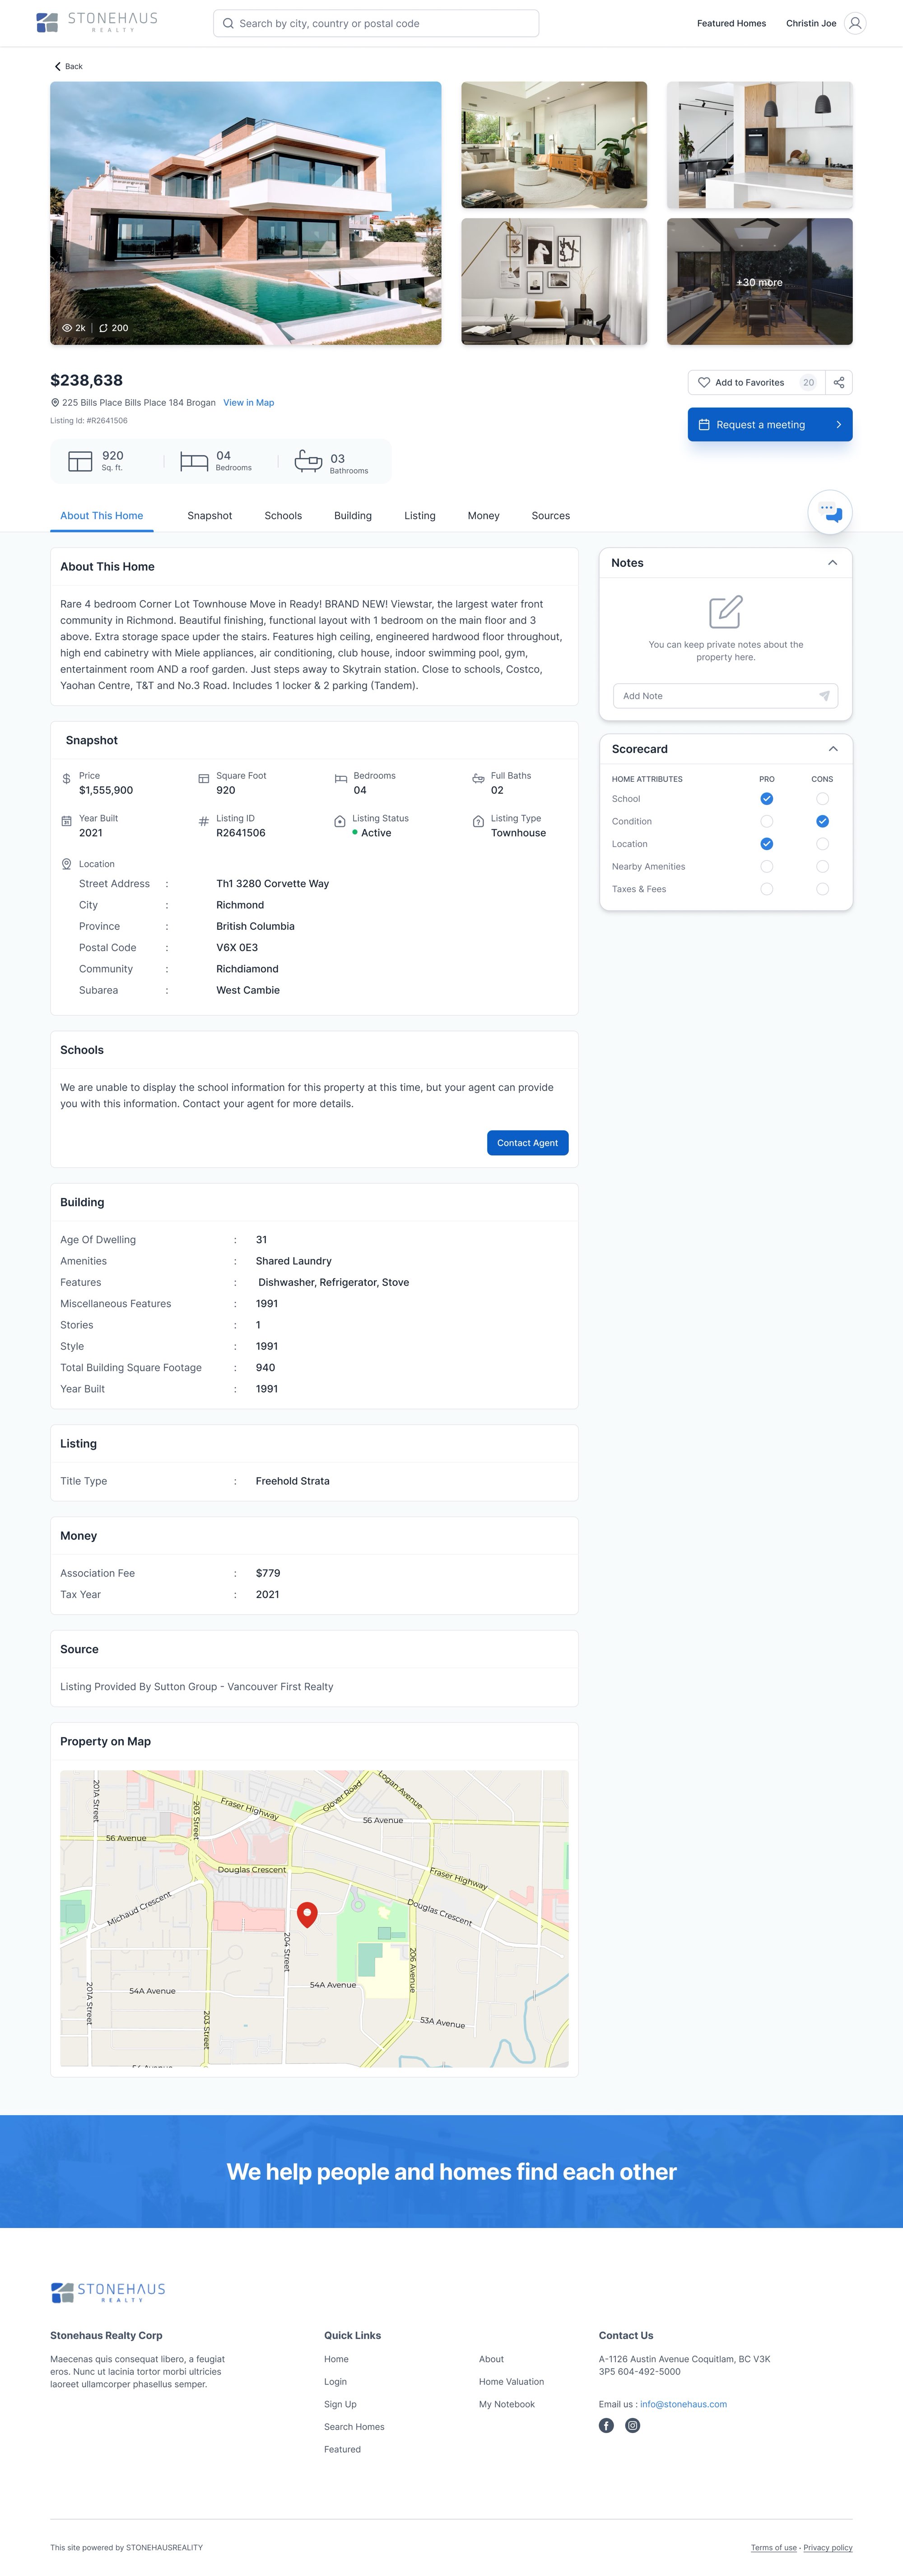
Task: Switch to the Building tab
Action: (353, 516)
